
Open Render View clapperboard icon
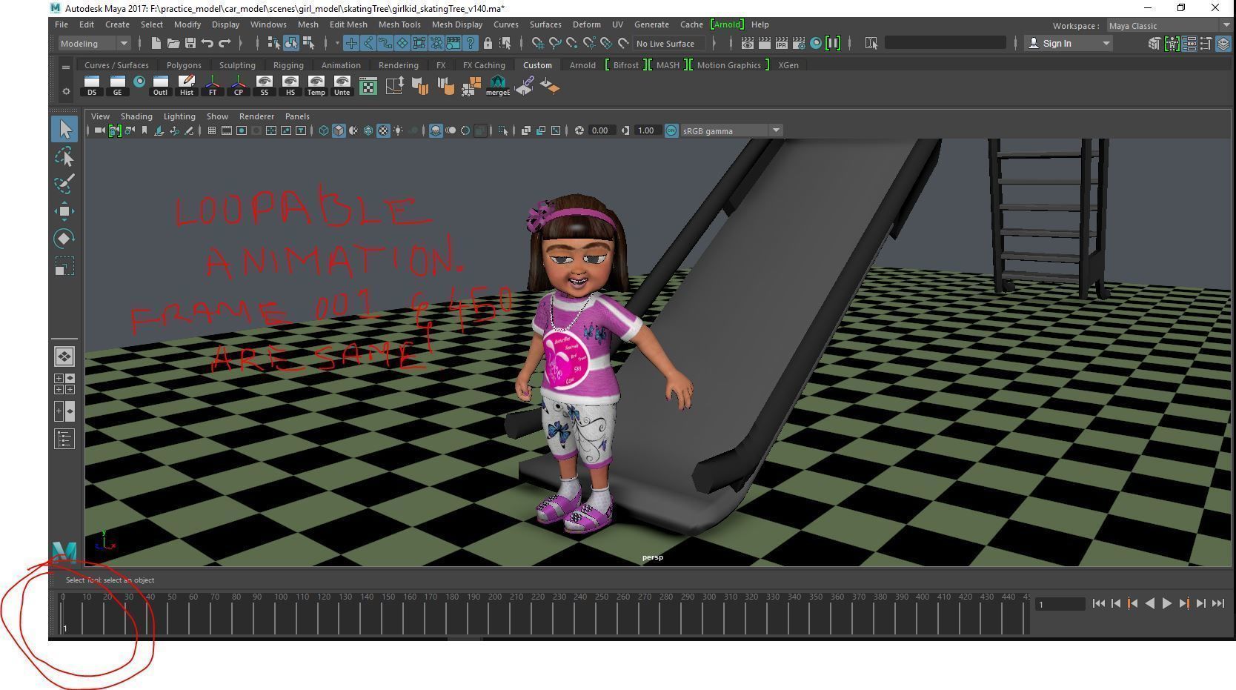748,44
